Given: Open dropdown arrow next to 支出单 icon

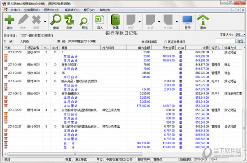Looking at the screenshot, I should pyautogui.click(x=177, y=22).
